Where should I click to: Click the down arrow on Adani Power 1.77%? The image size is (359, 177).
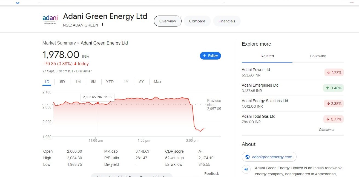click(x=329, y=72)
